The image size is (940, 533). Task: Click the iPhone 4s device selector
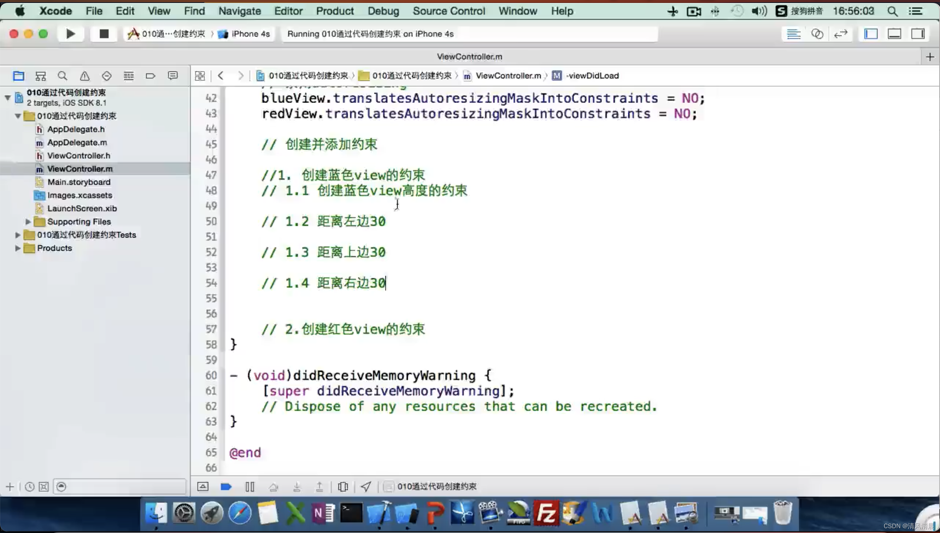coord(248,33)
